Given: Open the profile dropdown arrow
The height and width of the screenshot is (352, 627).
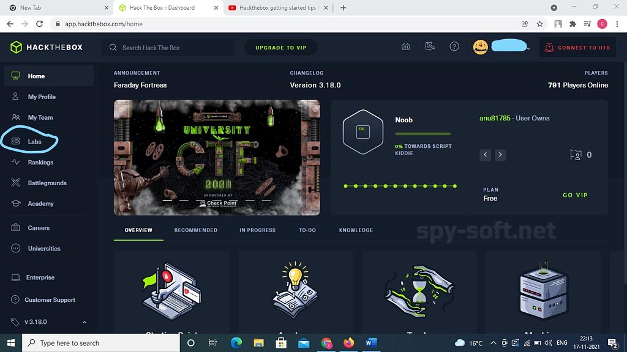Looking at the screenshot, I should click(x=528, y=48).
